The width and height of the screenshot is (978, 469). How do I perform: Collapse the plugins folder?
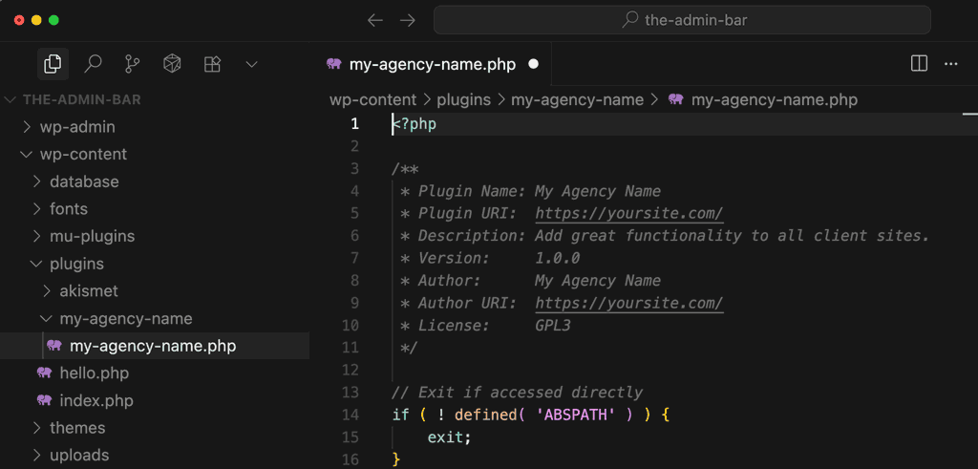[36, 265]
